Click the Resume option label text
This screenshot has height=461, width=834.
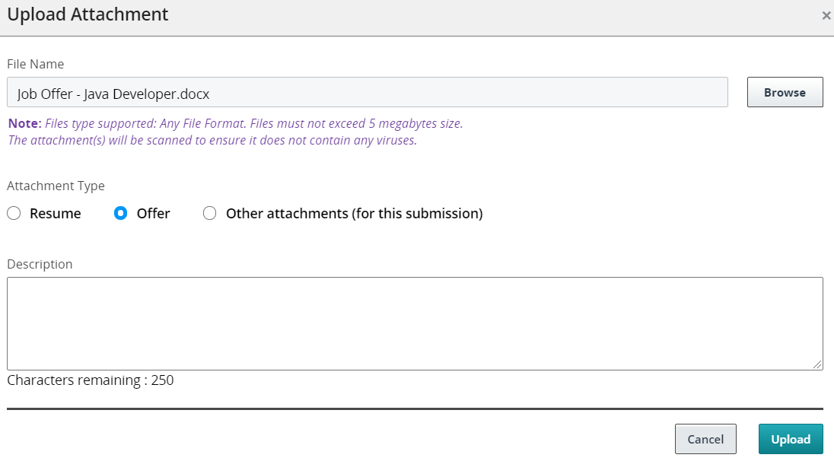pyautogui.click(x=56, y=214)
